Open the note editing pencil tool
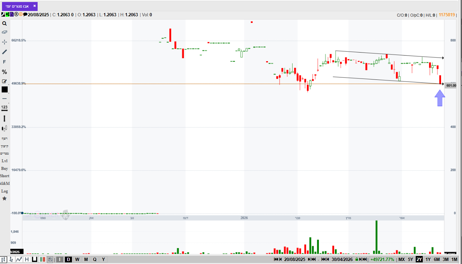 [x=4, y=81]
